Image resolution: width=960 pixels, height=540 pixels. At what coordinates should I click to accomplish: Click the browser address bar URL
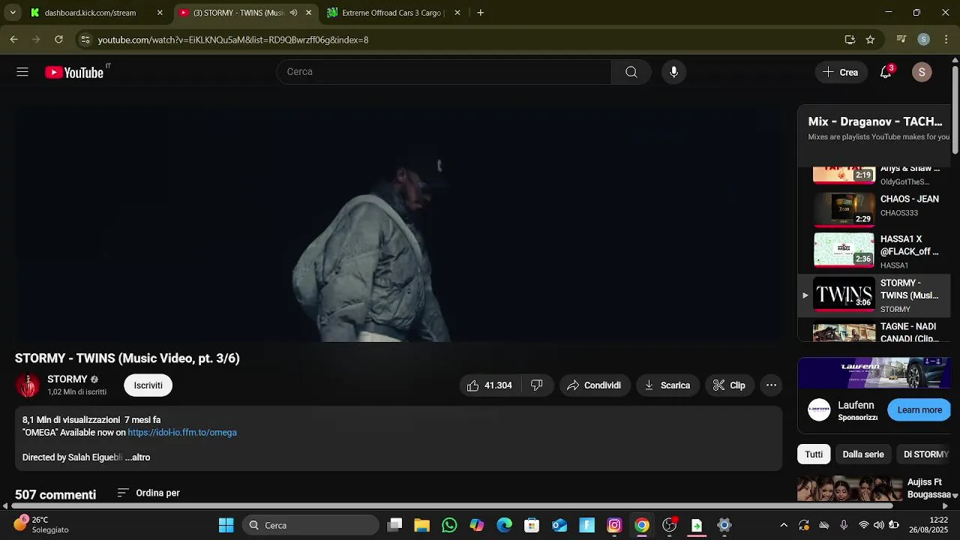pos(233,40)
